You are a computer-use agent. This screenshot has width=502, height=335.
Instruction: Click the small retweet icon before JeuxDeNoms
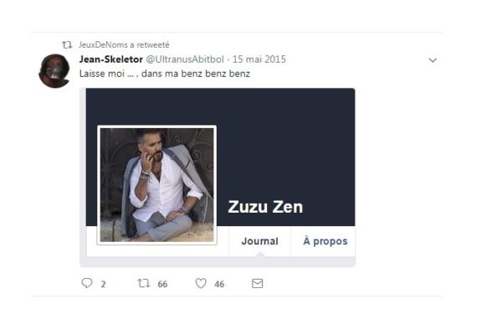pos(67,44)
